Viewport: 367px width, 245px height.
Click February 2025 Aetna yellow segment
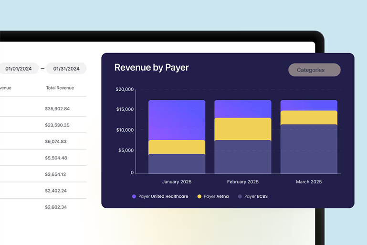pos(243,129)
